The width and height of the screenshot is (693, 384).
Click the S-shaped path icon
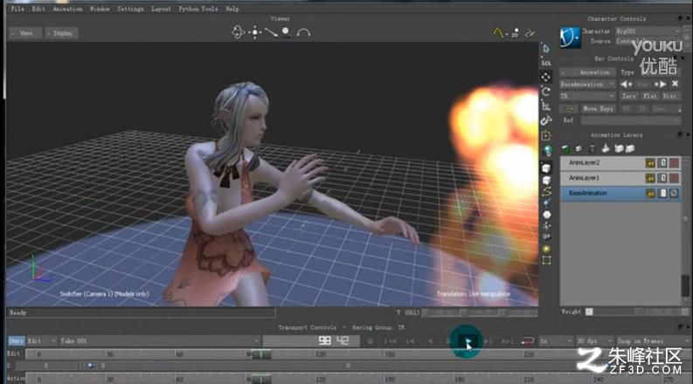pos(547,192)
